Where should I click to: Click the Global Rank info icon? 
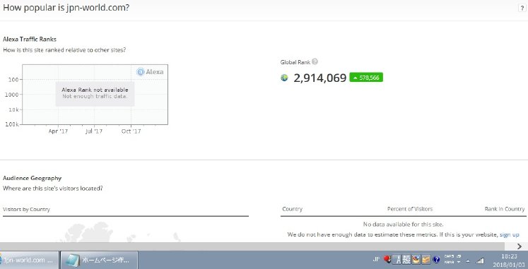(315, 61)
